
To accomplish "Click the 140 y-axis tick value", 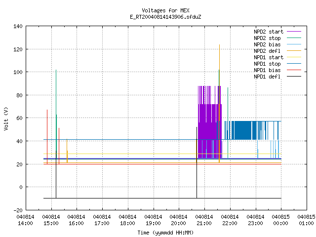I will [x=18, y=26].
